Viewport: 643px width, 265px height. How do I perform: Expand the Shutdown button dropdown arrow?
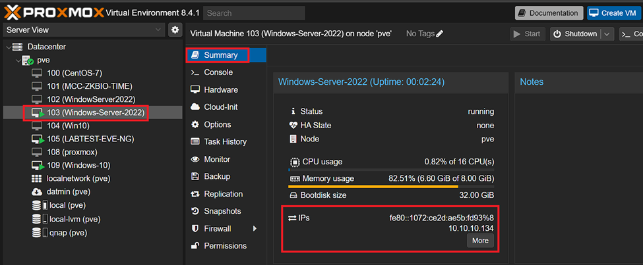tap(607, 34)
